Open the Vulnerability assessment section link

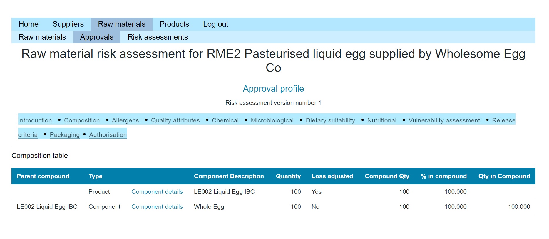pyautogui.click(x=444, y=120)
